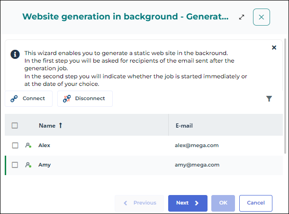
Task: Check the box for Amy
Action: [x=15, y=165]
